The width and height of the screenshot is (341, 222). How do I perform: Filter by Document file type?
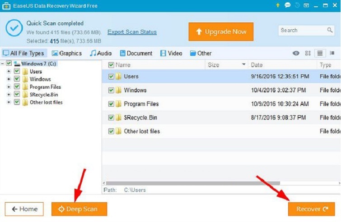pos(136,53)
